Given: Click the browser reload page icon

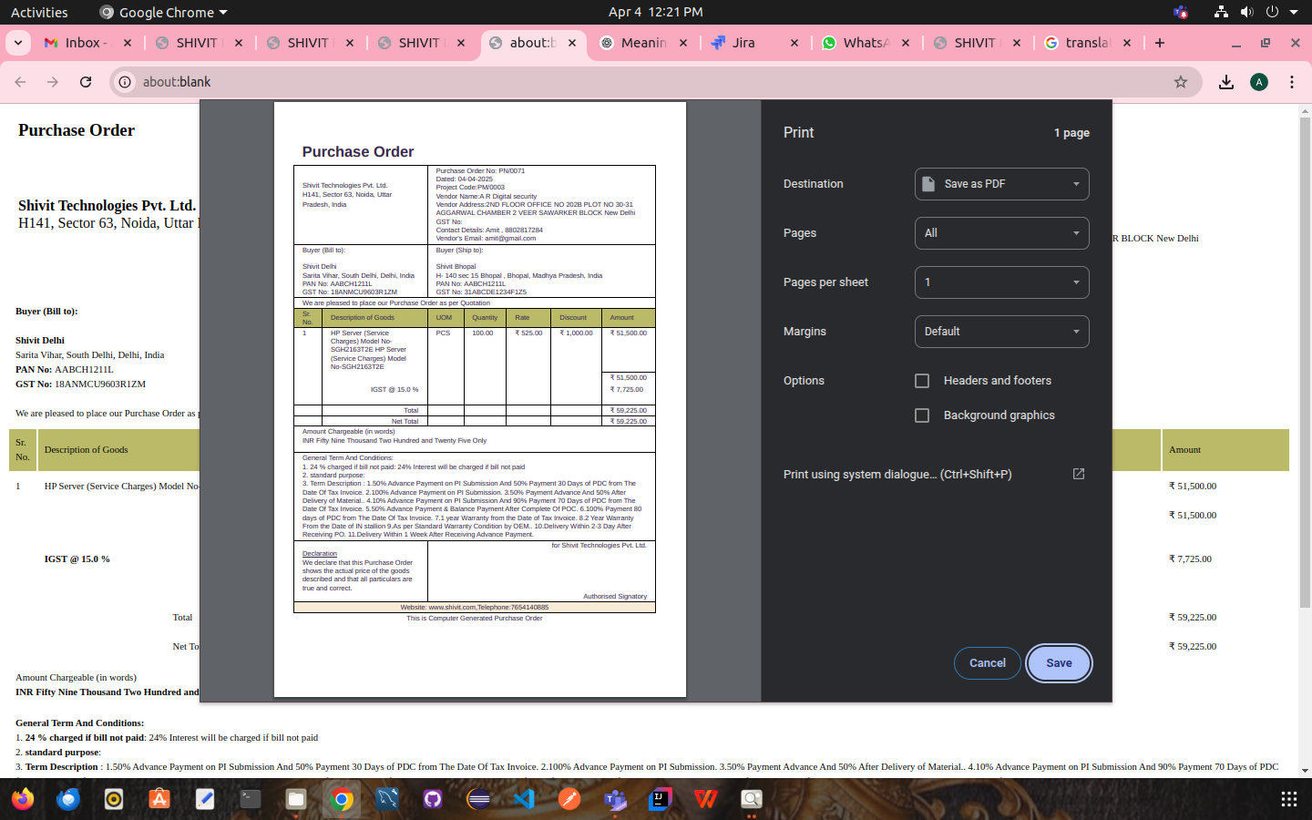Looking at the screenshot, I should [x=86, y=82].
